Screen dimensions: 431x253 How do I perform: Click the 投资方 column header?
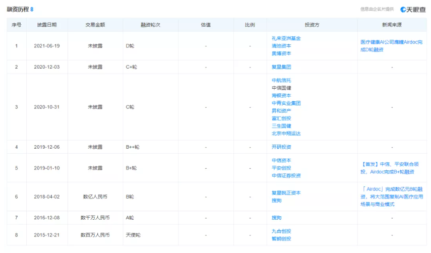pyautogui.click(x=312, y=25)
